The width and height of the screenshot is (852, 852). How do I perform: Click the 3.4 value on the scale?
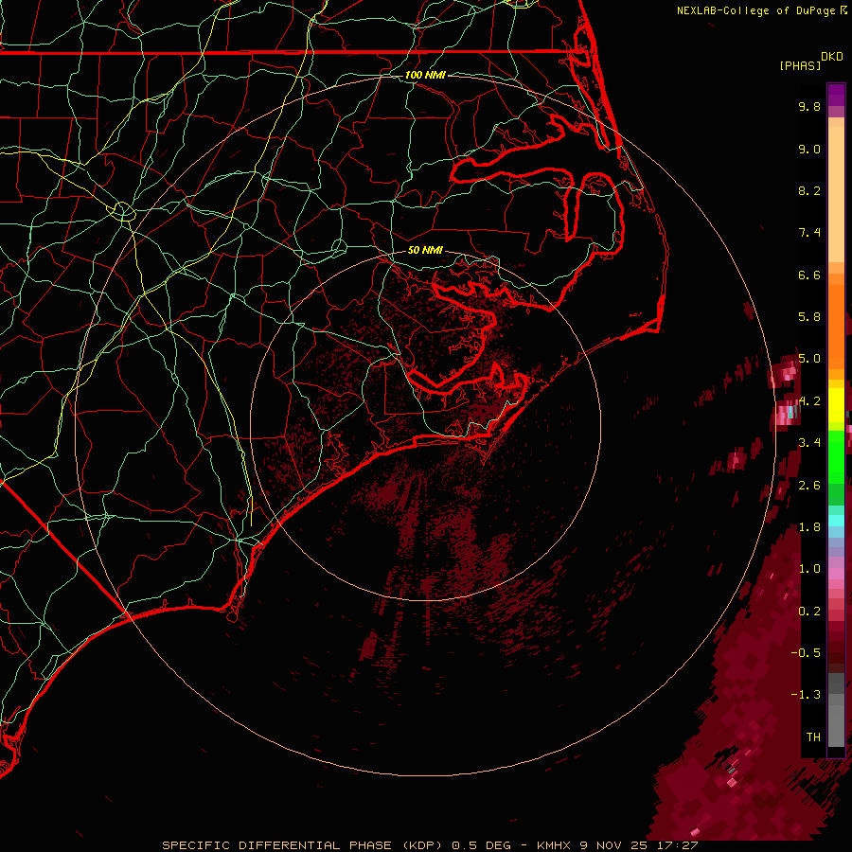809,443
